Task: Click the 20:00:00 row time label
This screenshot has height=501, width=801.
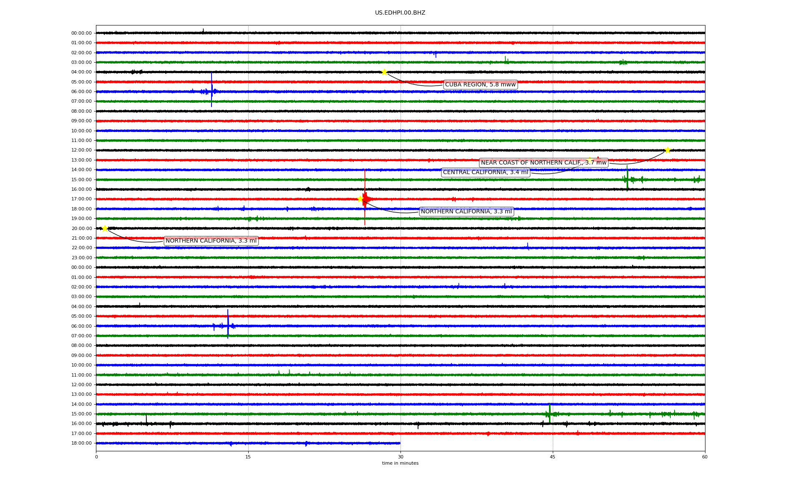Action: [81, 228]
